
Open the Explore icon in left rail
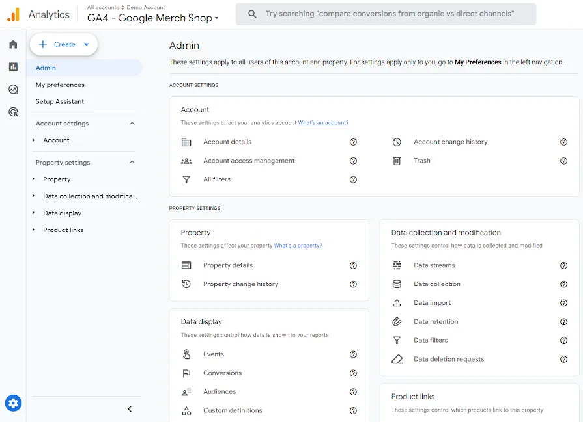[13, 90]
